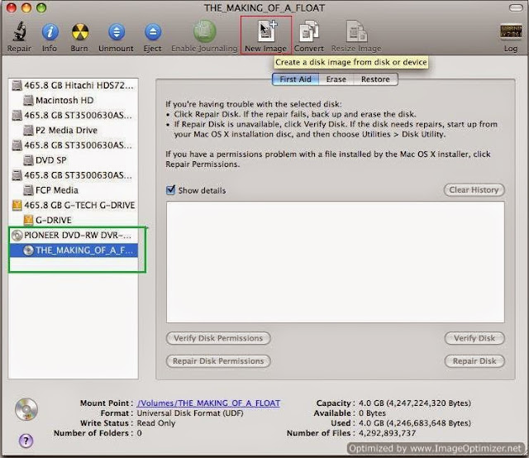Click the Available '0 Bytes' value
This screenshot has height=458, width=529.
(x=372, y=413)
